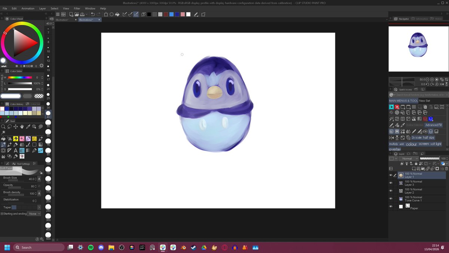Screen dimensions: 449x253
Task: Hide Tone Curve 1 layer eye icon
Action: click(391, 199)
